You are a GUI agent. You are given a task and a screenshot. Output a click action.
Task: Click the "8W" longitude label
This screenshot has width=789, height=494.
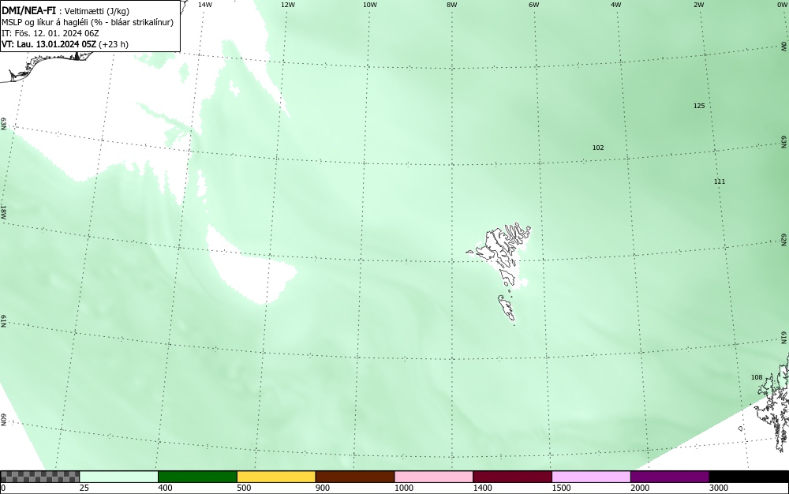coord(451,5)
